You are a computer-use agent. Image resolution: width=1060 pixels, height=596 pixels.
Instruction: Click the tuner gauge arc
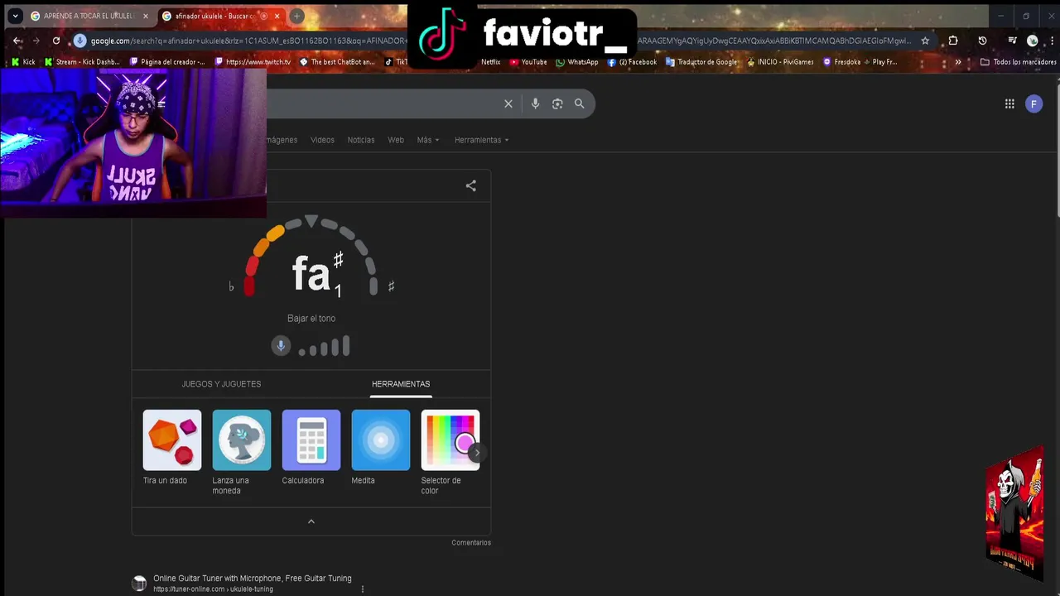(x=311, y=255)
